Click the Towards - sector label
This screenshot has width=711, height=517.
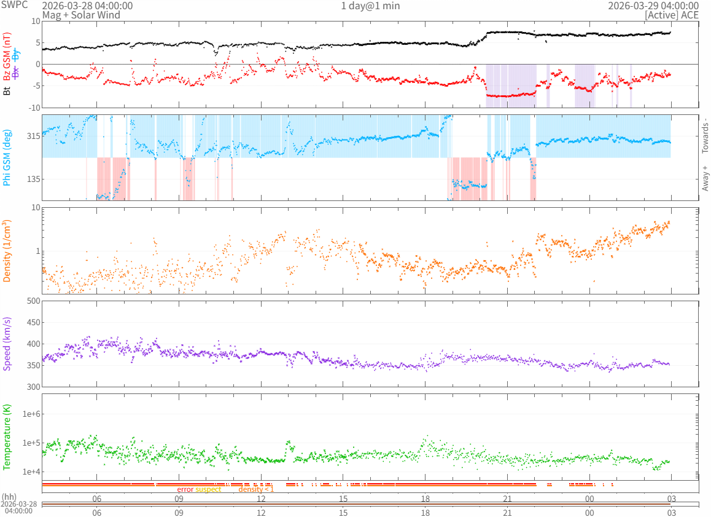[705, 135]
